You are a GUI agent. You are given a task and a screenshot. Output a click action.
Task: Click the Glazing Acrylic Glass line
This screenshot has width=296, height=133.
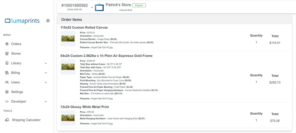103,84
